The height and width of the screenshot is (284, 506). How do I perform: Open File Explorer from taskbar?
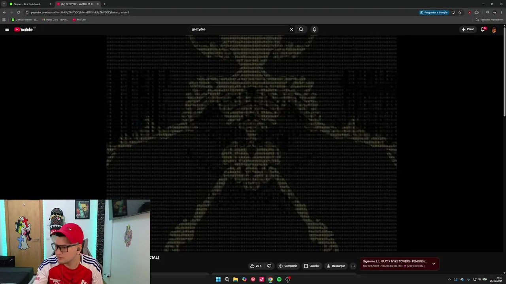click(x=236, y=279)
